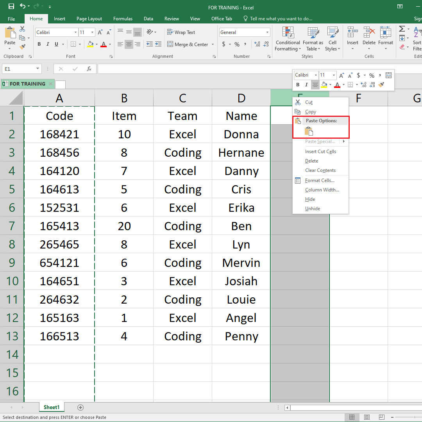Toggle italic formatting on the mini toolbar
Screen dimensions: 422x422
[306, 85]
